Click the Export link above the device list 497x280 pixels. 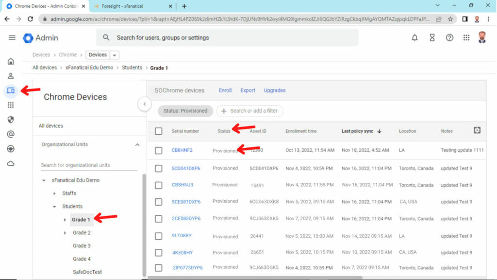248,90
